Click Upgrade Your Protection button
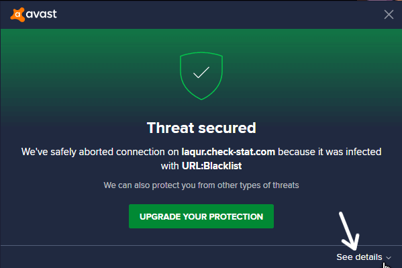402x268 pixels. pyautogui.click(x=201, y=216)
